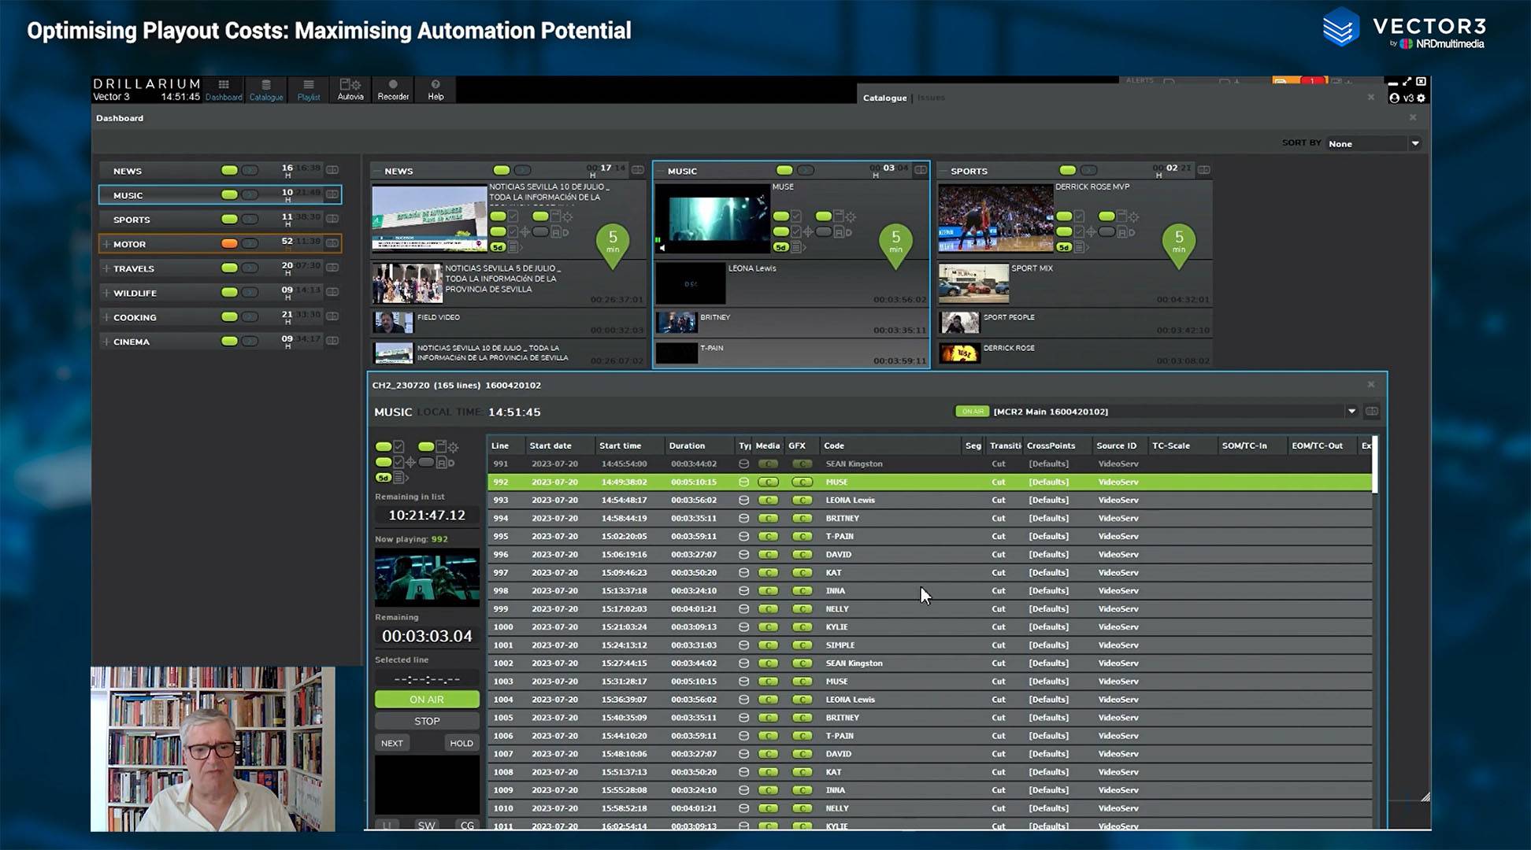Open the Help menu in the toolbar
This screenshot has width=1531, height=850.
click(436, 90)
